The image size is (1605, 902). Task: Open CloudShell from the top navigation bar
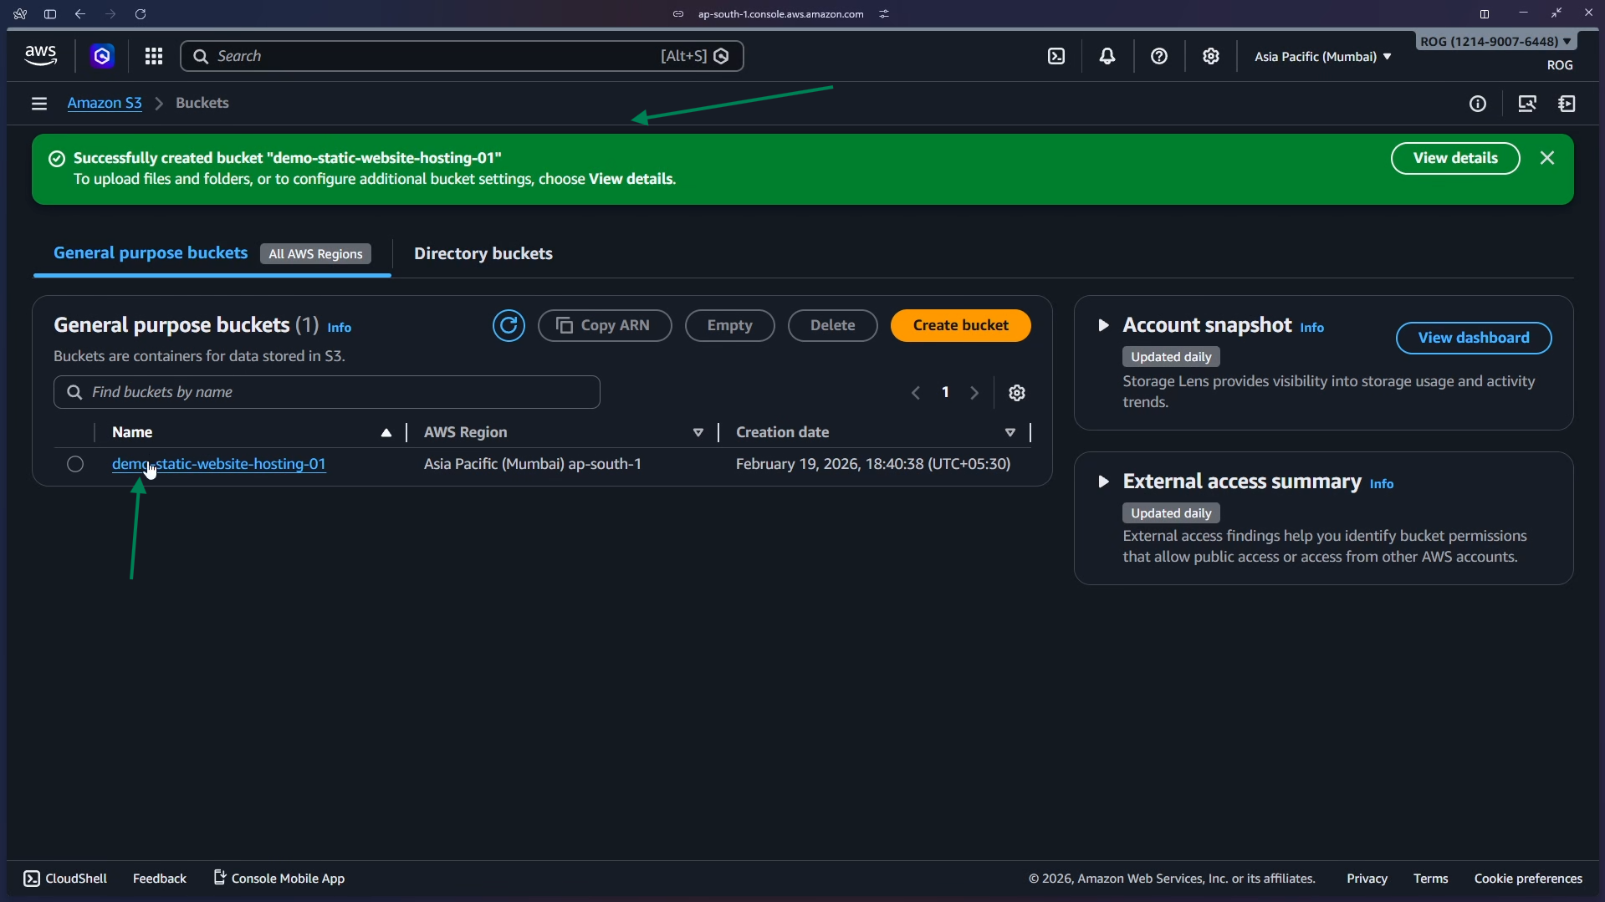pos(1056,56)
